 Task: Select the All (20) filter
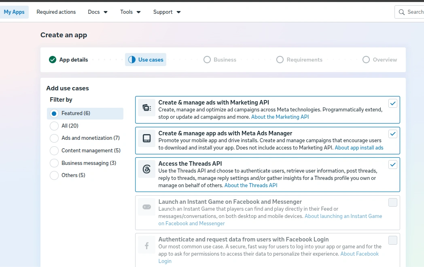pyautogui.click(x=64, y=126)
